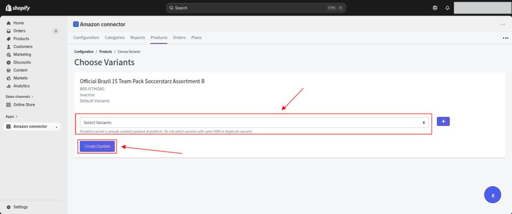
Task: Switch to the Categories tab
Action: click(x=115, y=37)
